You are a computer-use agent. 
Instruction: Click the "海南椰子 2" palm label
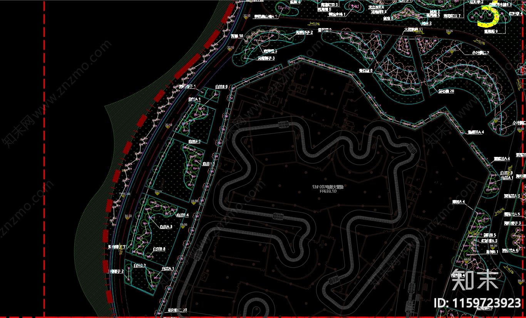tap(304, 33)
